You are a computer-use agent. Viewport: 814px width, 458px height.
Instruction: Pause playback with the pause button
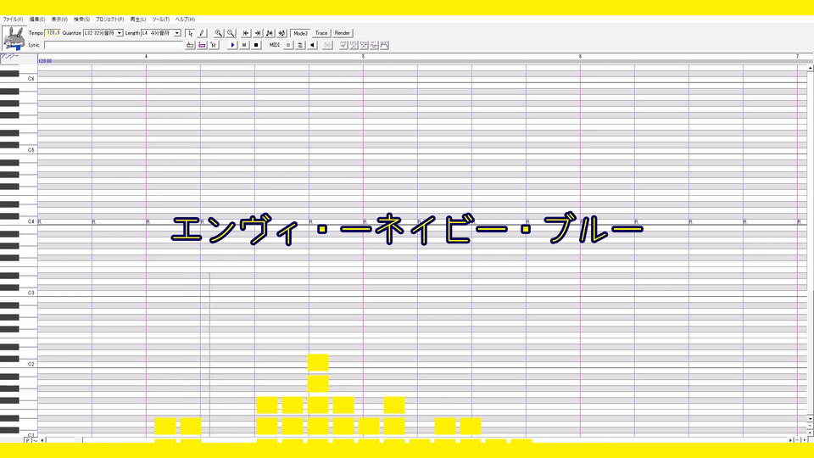point(244,45)
